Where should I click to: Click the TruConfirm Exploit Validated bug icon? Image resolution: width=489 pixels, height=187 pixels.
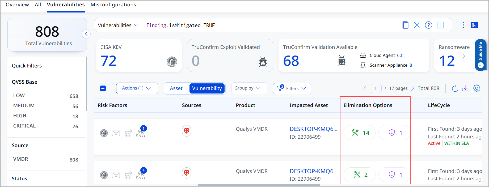[263, 62]
